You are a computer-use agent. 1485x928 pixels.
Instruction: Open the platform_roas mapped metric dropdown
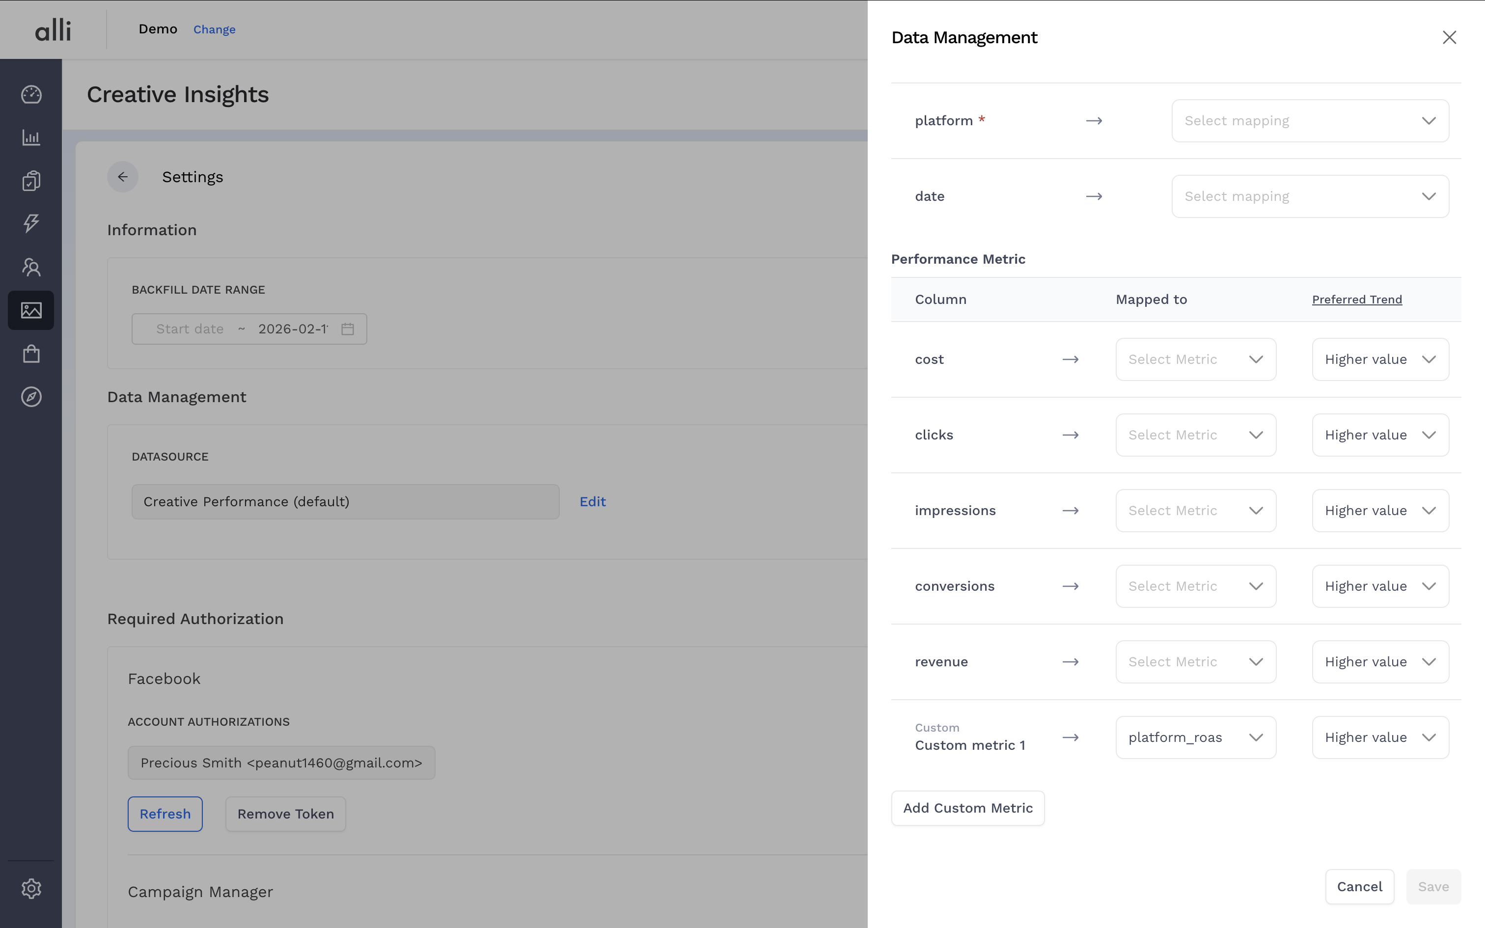click(x=1195, y=737)
